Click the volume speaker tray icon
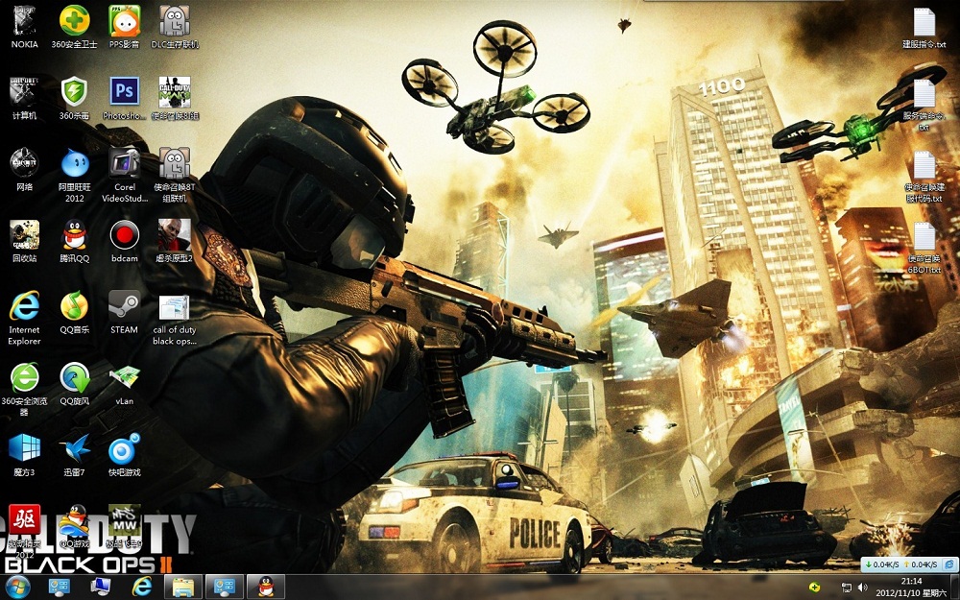Image resolution: width=960 pixels, height=600 pixels. click(x=861, y=587)
